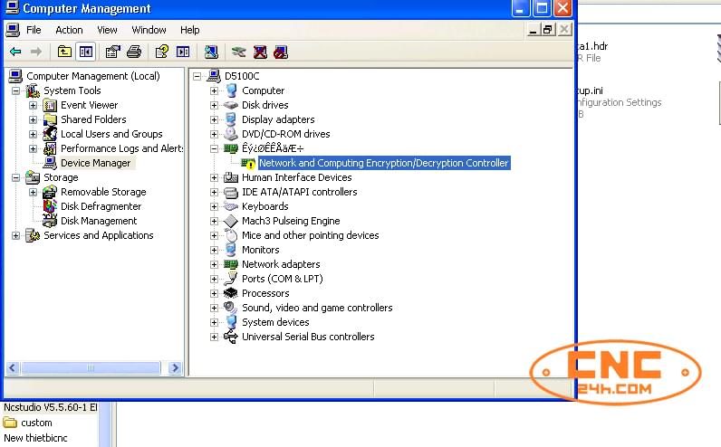The height and width of the screenshot is (447, 721).
Task: Click the Uninstall device toolbar icon
Action: (x=260, y=52)
